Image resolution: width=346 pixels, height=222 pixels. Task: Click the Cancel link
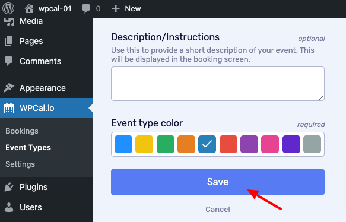[218, 209]
